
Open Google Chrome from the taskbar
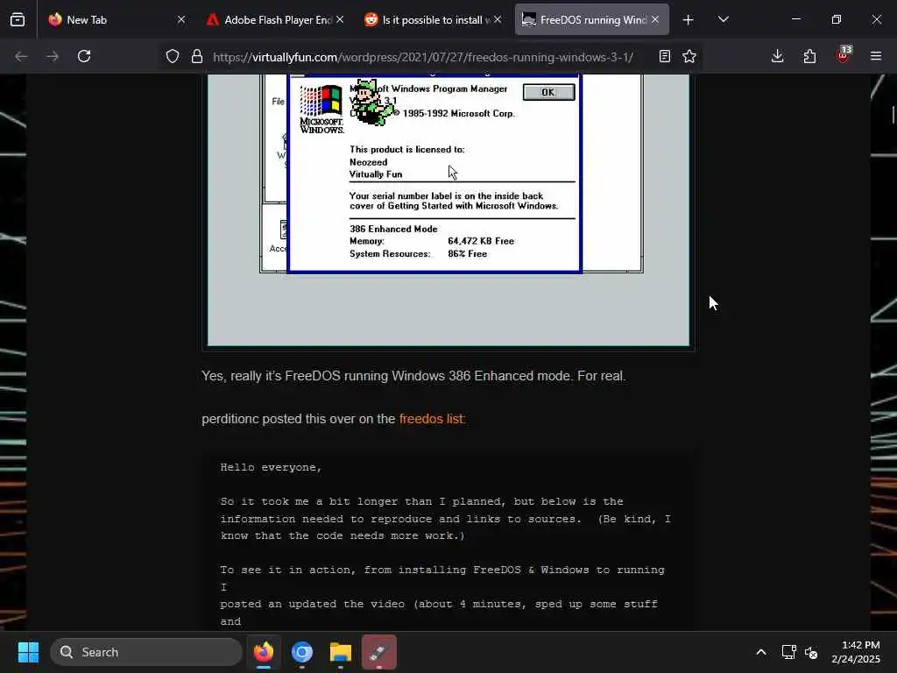coord(302,652)
